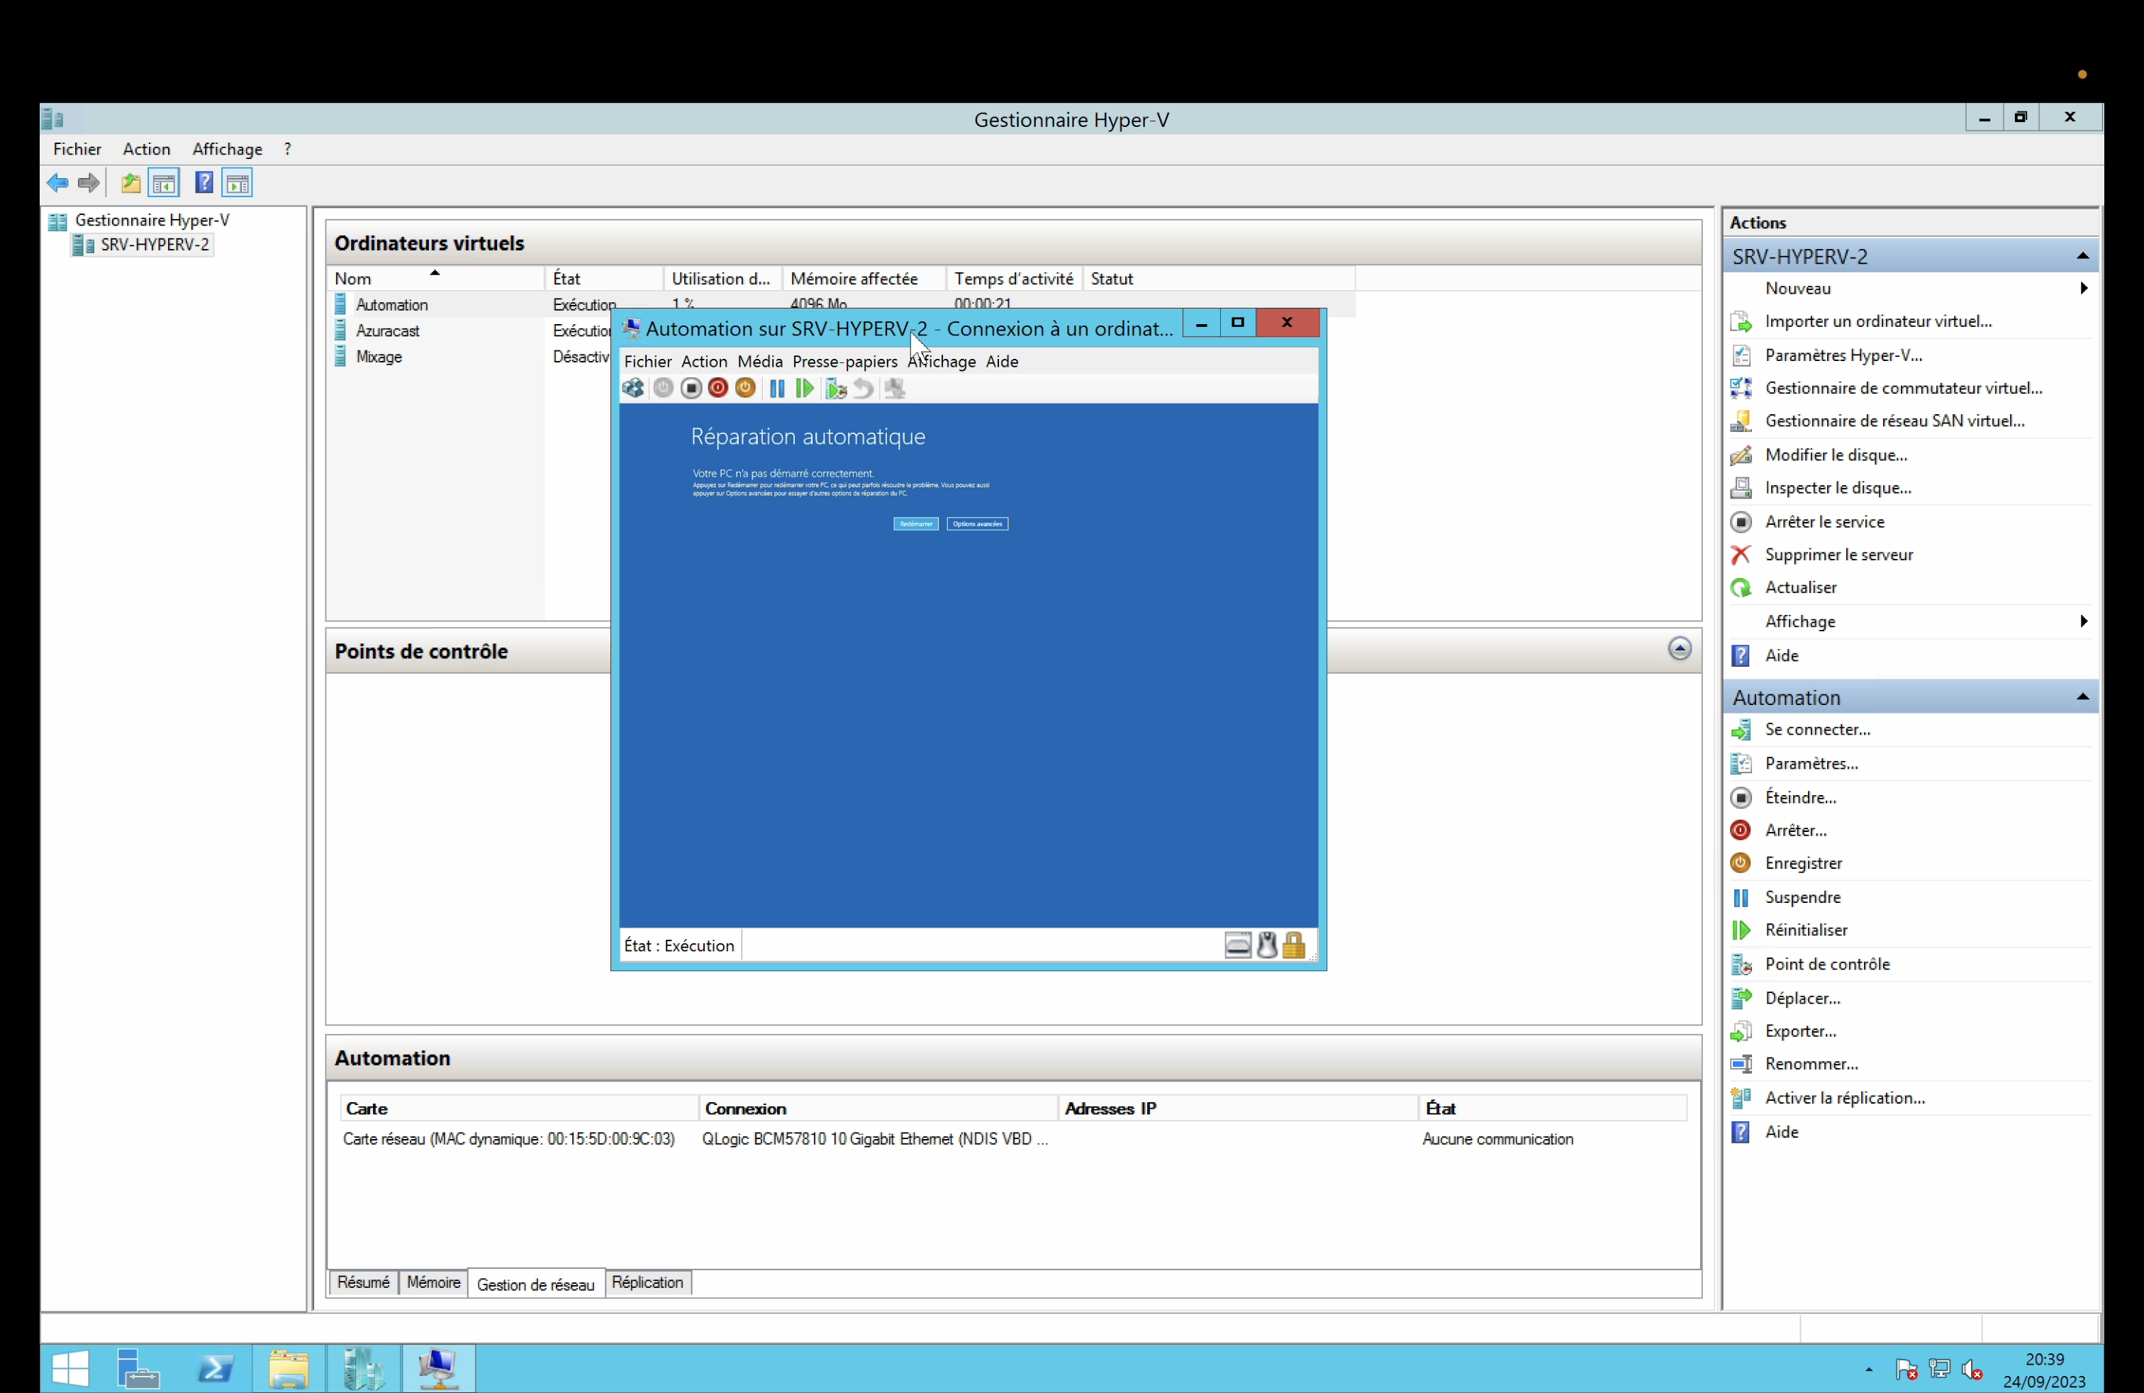
Task: Open Gestionnaire de commutateur virtuel
Action: [1902, 389]
